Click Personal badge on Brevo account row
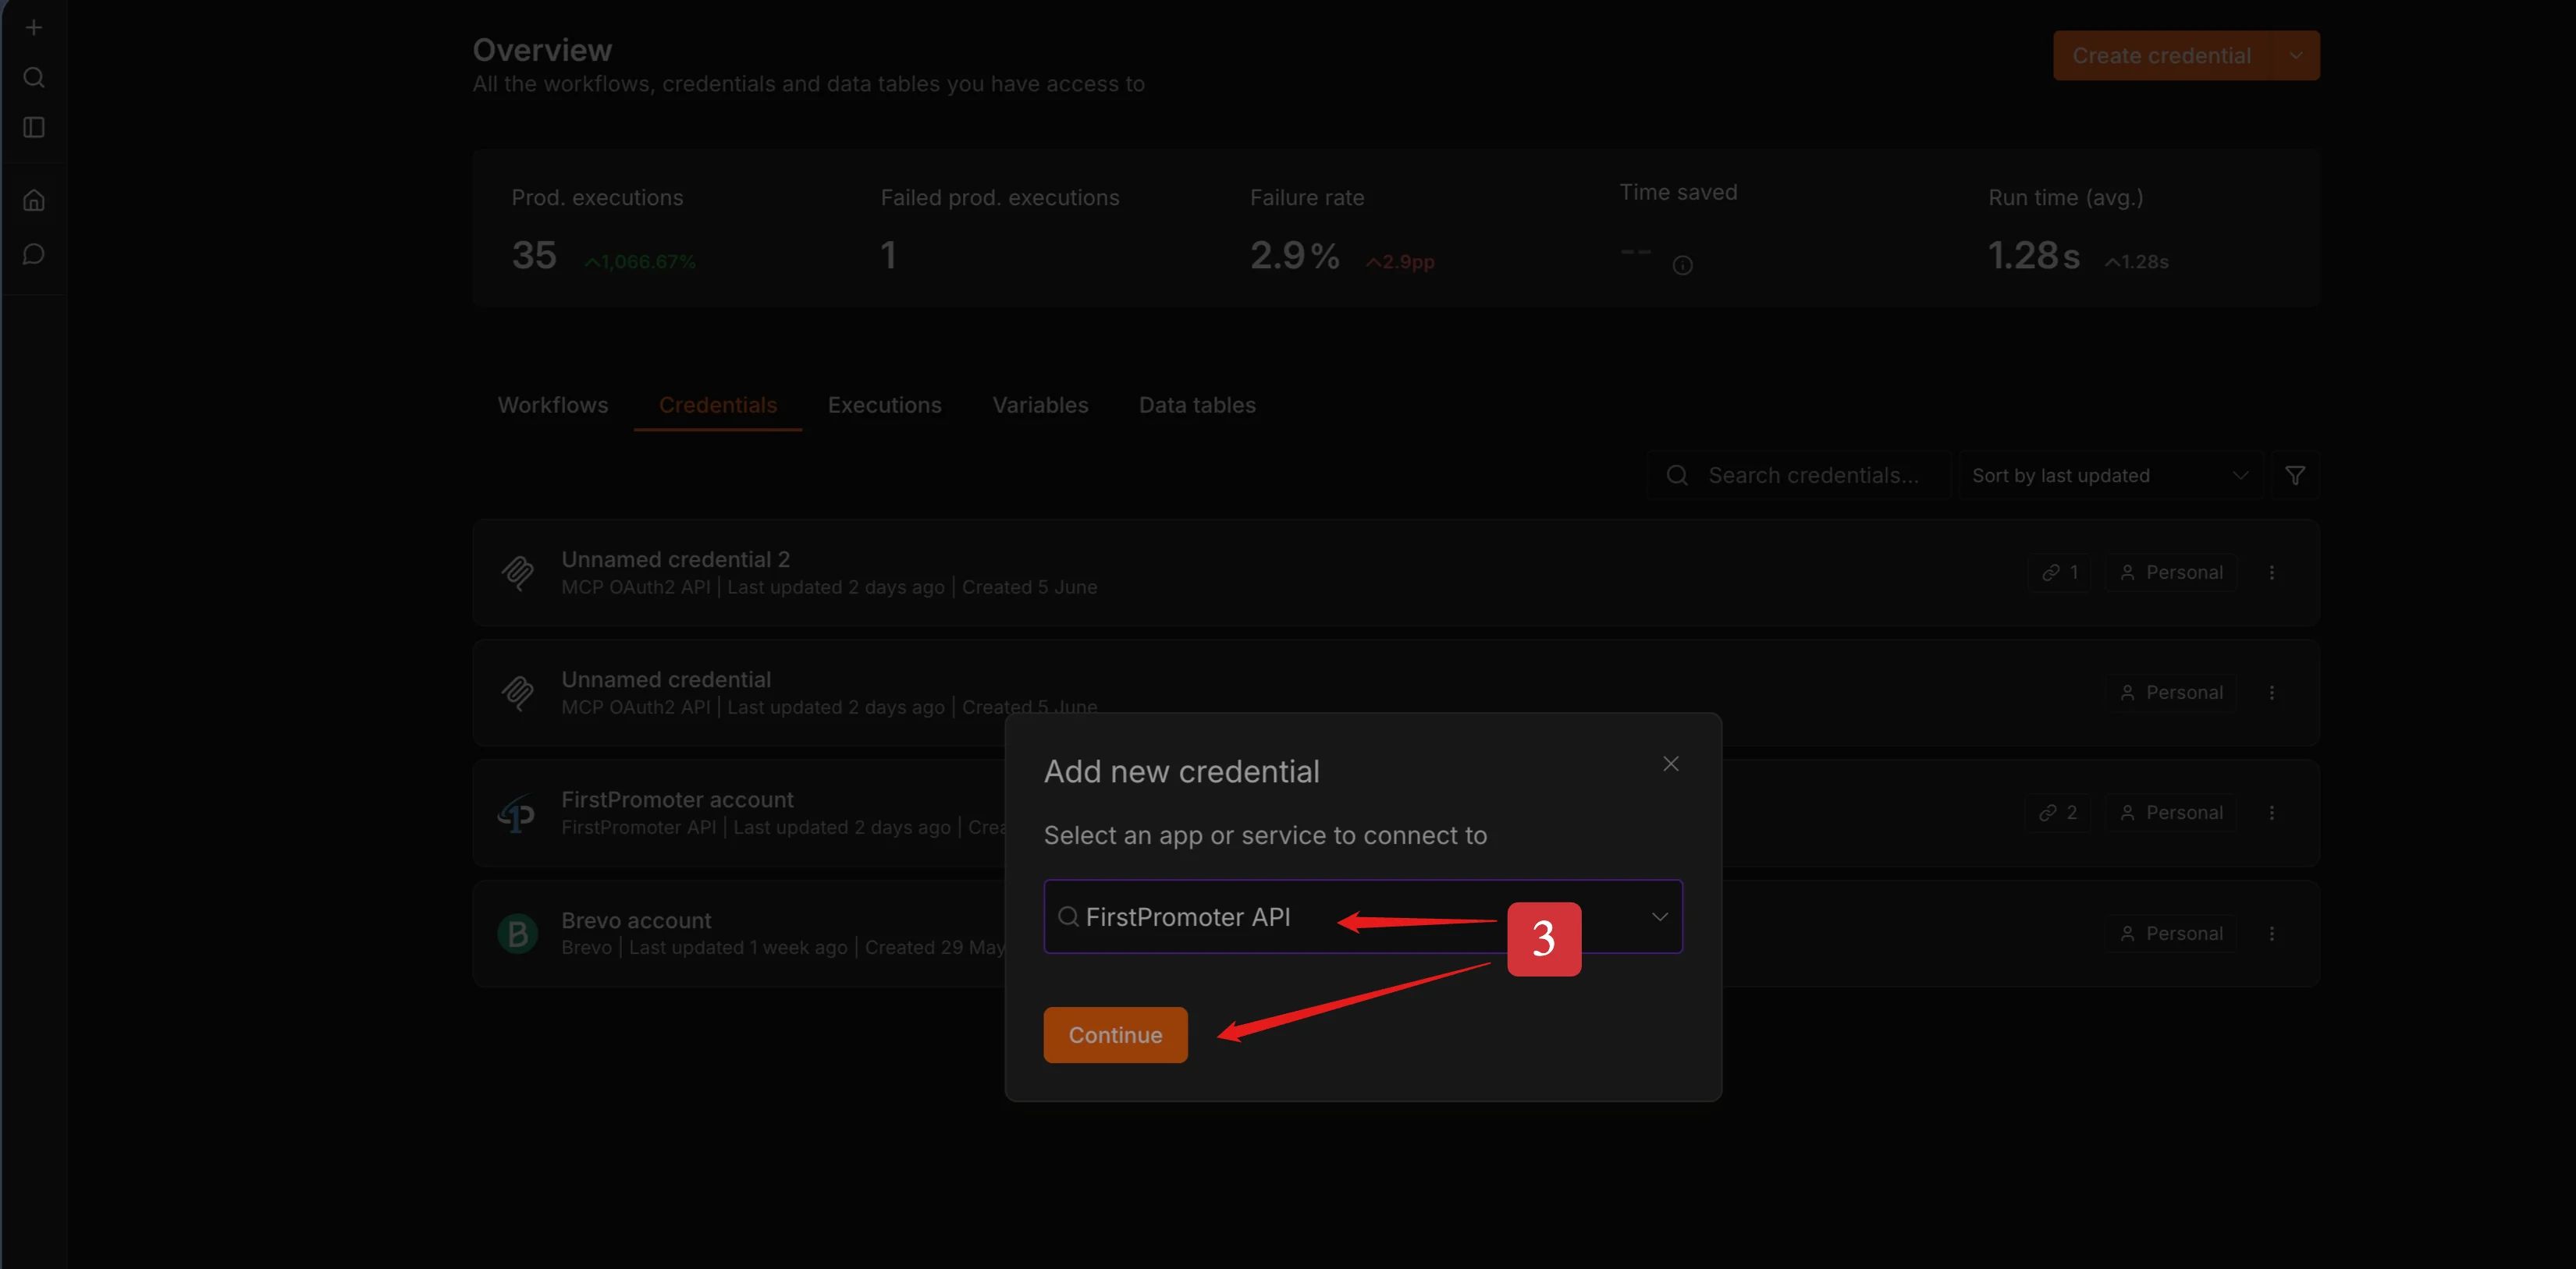This screenshot has width=2576, height=1269. pos(2171,934)
